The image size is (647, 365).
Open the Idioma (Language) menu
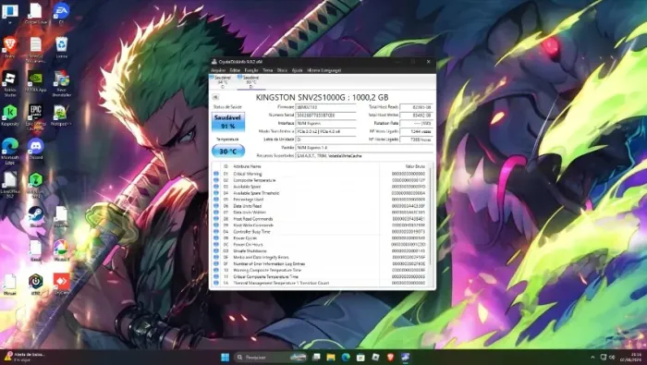point(323,70)
